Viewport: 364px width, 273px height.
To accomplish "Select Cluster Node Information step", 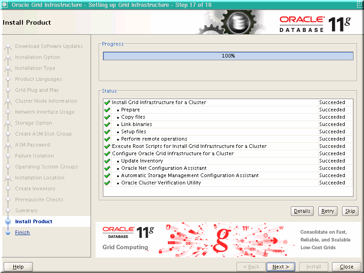I will pos(46,101).
